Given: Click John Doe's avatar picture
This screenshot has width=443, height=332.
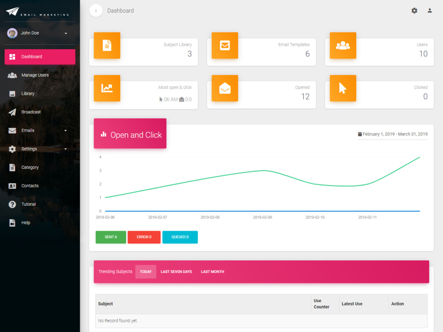Looking at the screenshot, I should coord(12,33).
